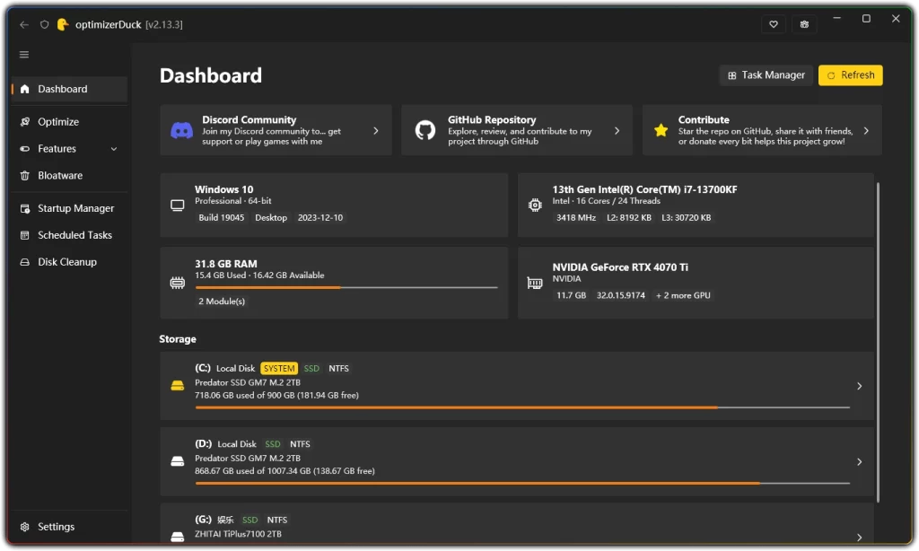Open GitHub Repository card chevron

617,131
